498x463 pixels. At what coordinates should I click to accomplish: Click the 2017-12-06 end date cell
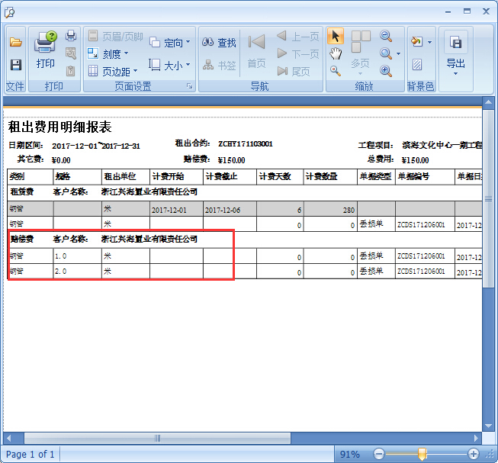click(x=230, y=209)
